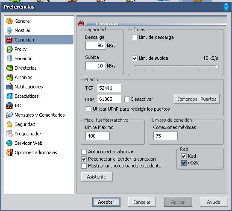Viewport: 232px width, 211px height.
Task: Uncheck the Kad network checkbox
Action: click(x=184, y=156)
